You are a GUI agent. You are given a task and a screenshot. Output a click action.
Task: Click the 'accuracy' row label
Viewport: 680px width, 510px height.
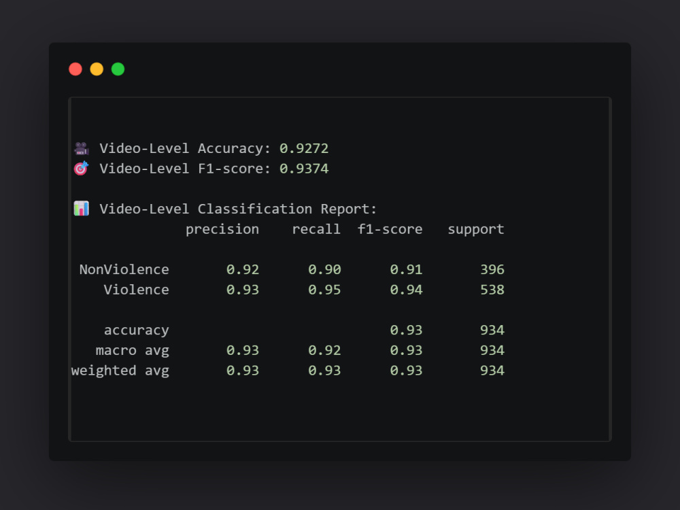click(x=136, y=330)
